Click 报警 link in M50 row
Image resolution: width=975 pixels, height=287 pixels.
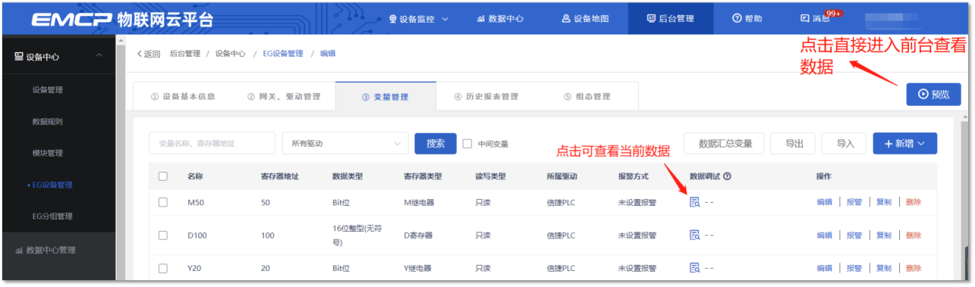[854, 202]
